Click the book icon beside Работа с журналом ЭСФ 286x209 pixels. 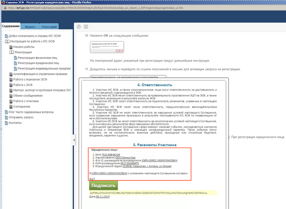(11, 79)
